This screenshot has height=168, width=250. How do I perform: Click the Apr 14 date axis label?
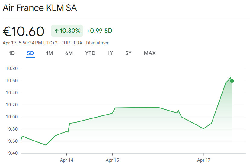pos(66,160)
